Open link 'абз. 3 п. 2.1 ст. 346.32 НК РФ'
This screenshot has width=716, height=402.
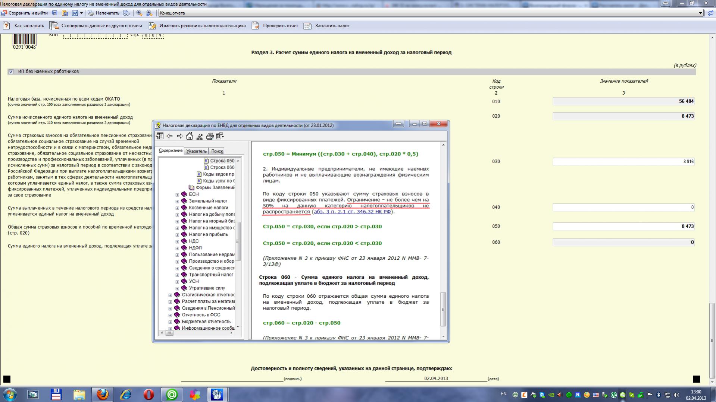pyautogui.click(x=352, y=212)
